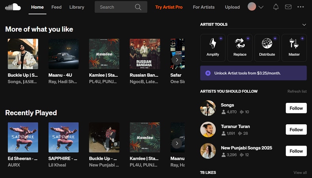
Task: Open the Buckle Up | S... cover under More of what you like
Action: pyautogui.click(x=23, y=54)
